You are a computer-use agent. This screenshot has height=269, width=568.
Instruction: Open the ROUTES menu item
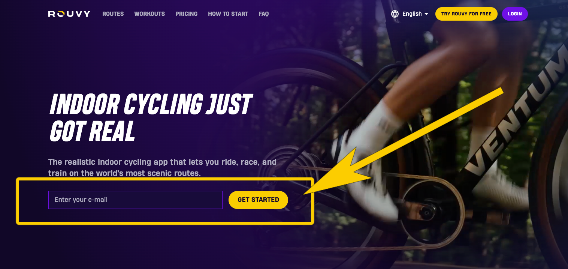(113, 14)
